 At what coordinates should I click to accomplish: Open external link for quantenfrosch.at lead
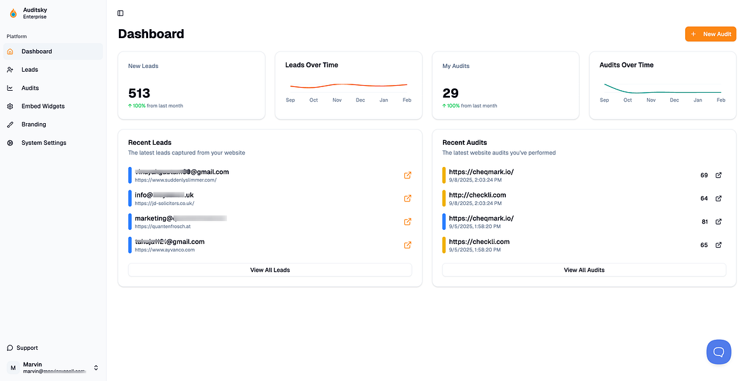click(x=408, y=222)
